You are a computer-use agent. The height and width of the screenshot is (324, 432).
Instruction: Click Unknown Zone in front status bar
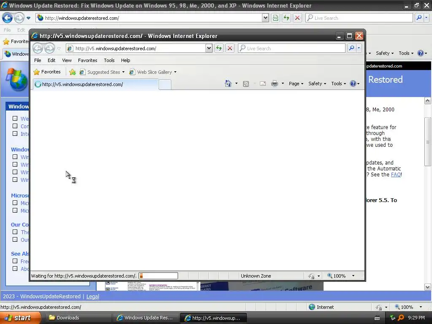pyautogui.click(x=256, y=276)
